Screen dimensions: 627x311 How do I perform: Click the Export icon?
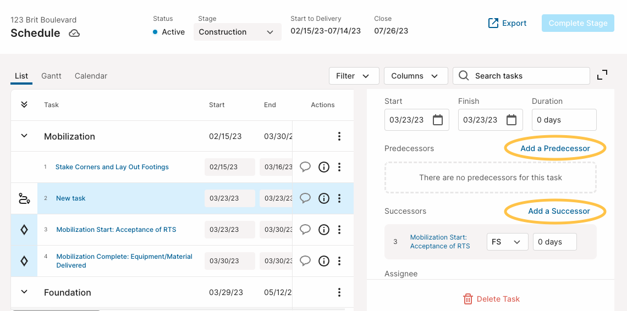coord(493,23)
